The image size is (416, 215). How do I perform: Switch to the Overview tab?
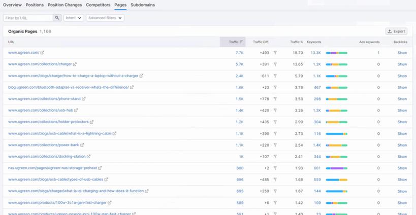pyautogui.click(x=12, y=5)
